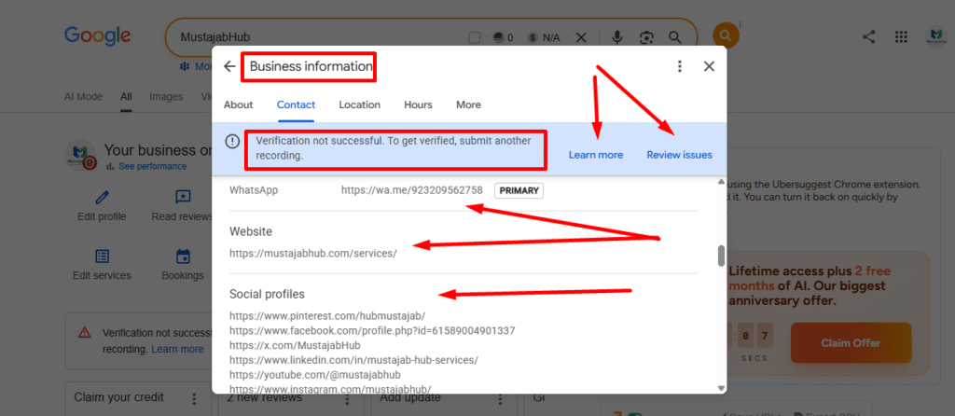Click the PRIMARY badge beside WhatsApp

pyautogui.click(x=519, y=190)
